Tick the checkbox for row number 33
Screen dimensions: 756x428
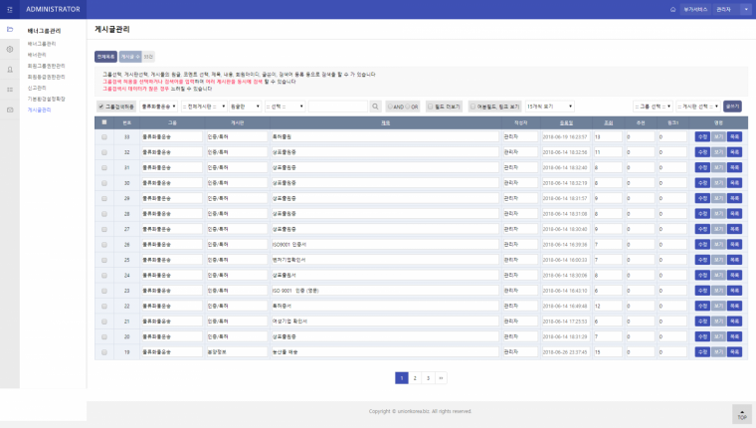(103, 137)
